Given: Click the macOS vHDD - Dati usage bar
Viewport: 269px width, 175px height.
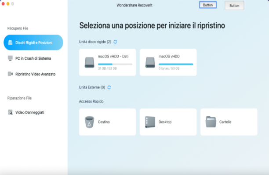Looking at the screenshot, I should pos(115,64).
